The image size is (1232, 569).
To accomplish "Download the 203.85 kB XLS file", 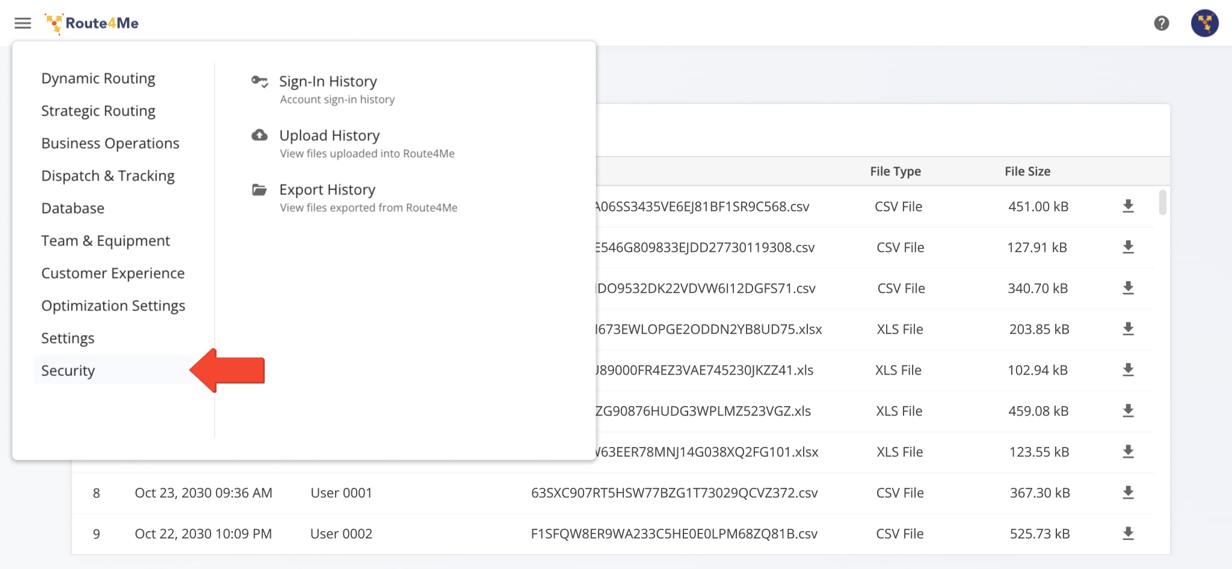I will point(1129,329).
